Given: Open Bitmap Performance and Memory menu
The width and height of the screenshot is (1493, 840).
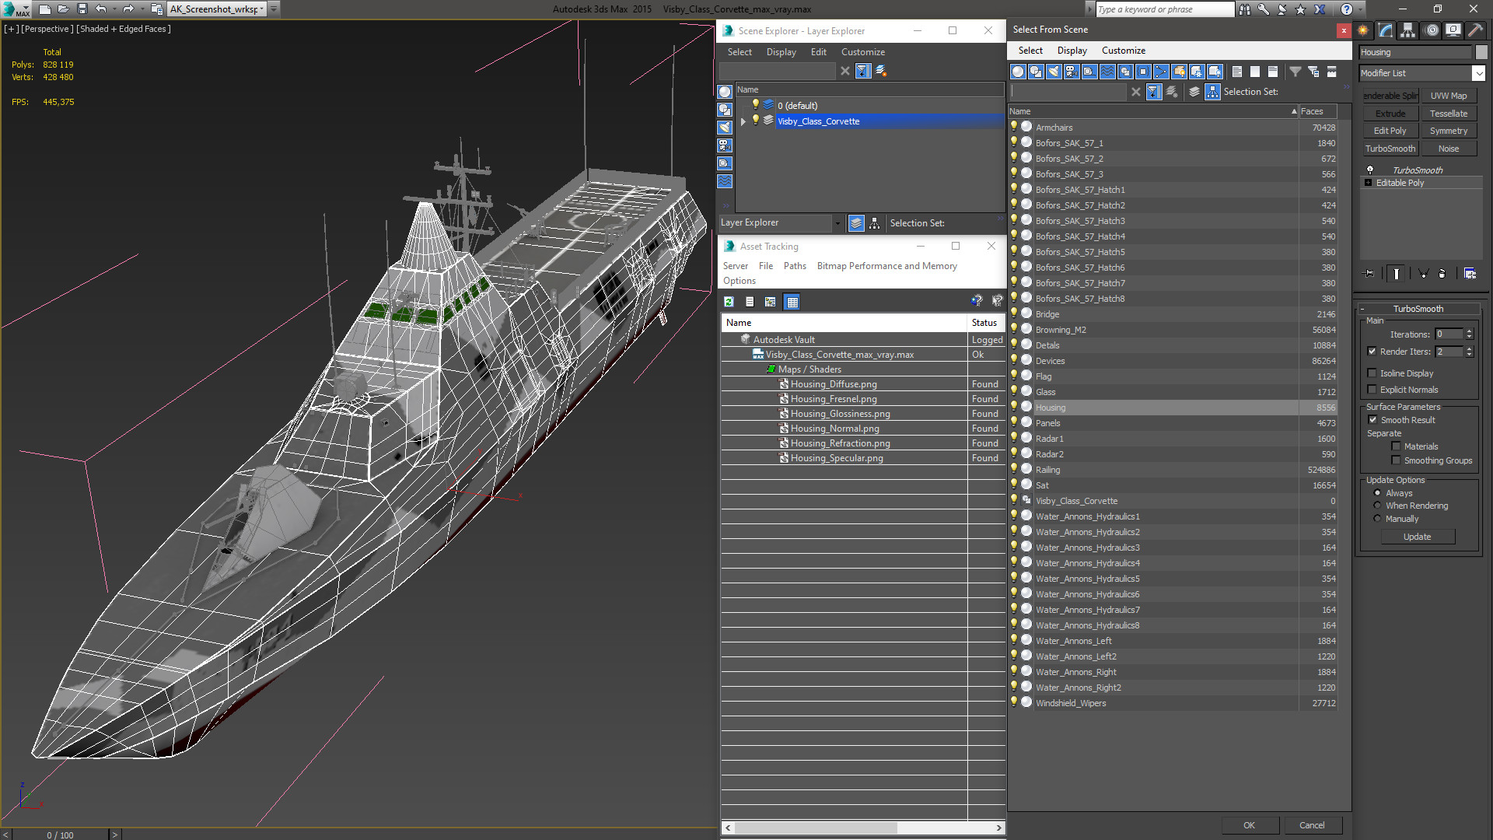Looking at the screenshot, I should click(x=886, y=266).
